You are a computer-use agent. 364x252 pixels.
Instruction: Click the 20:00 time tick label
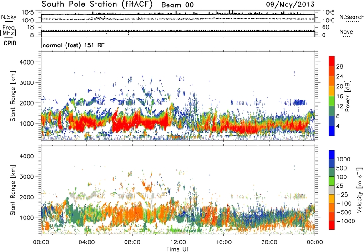269,242
